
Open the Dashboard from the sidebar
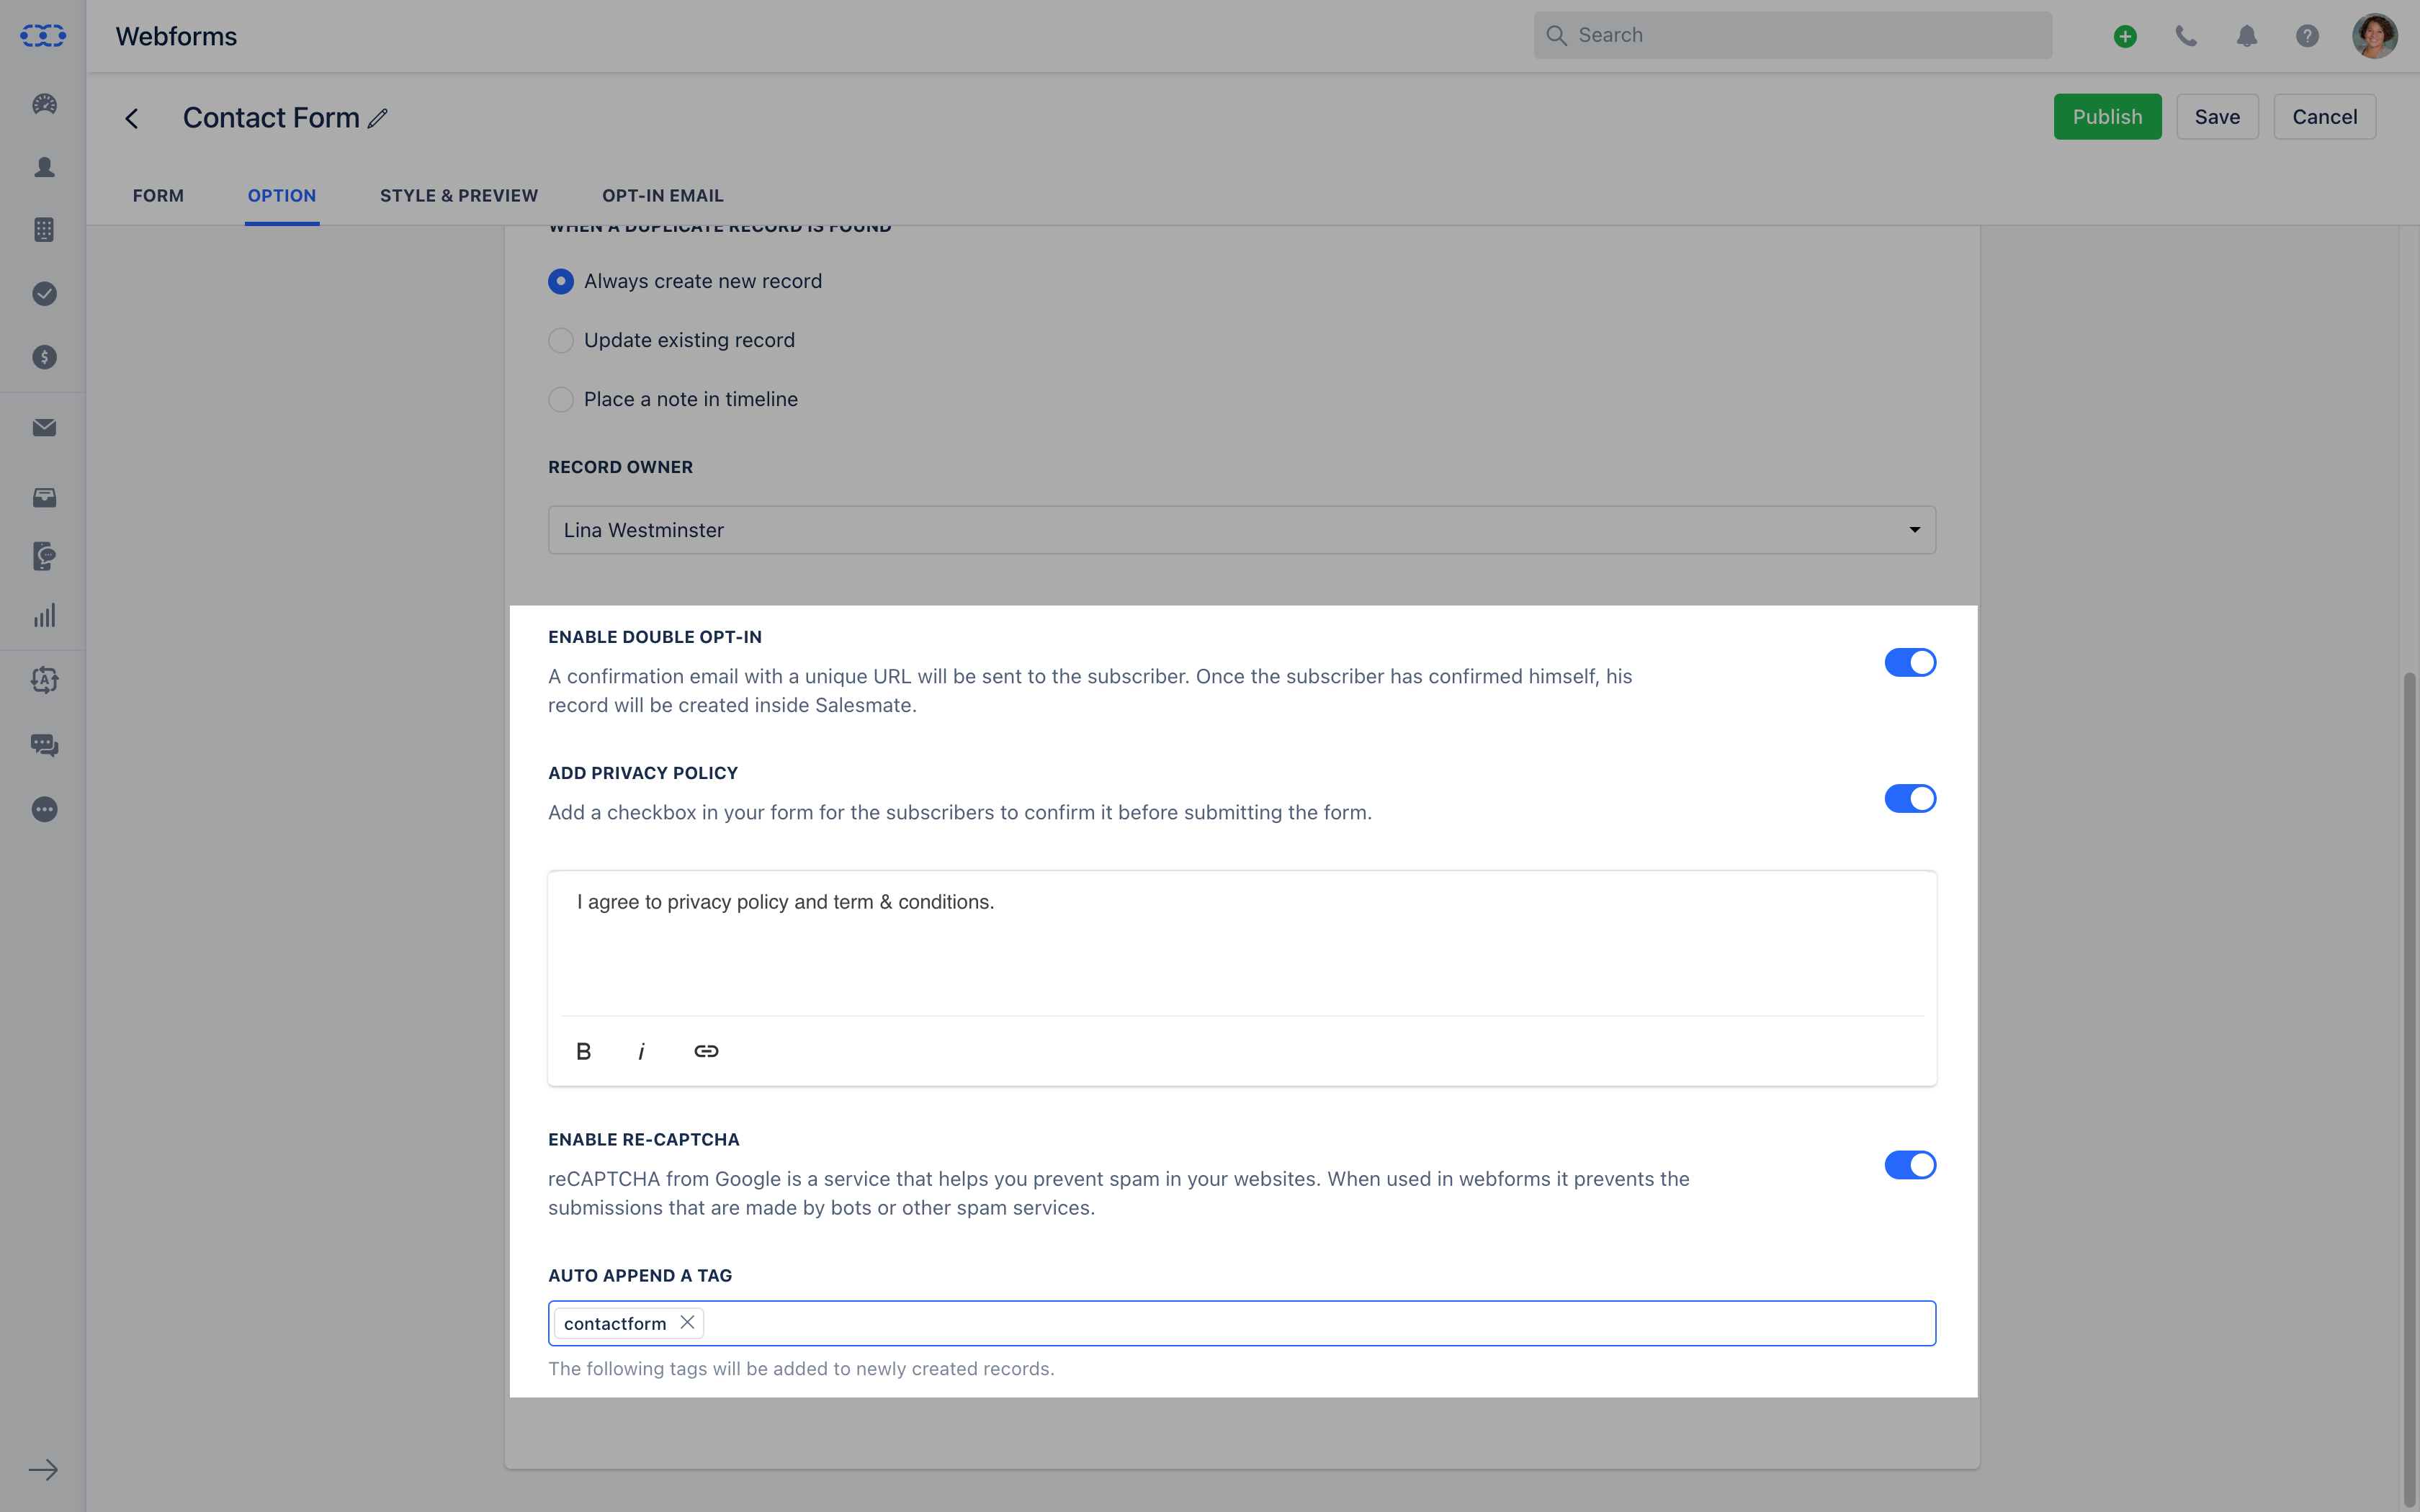[43, 104]
